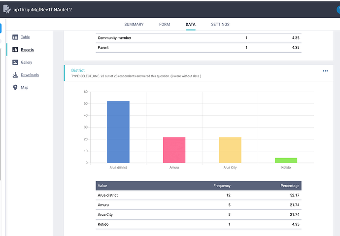Open the Map pin icon

(x=15, y=87)
